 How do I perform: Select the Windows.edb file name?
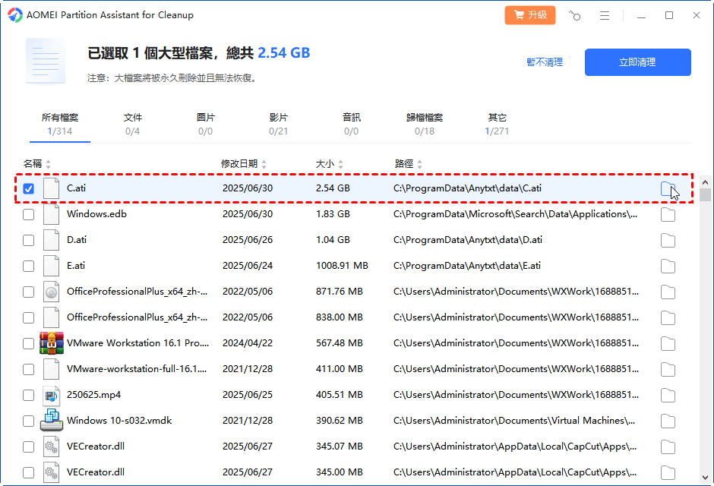pos(96,214)
